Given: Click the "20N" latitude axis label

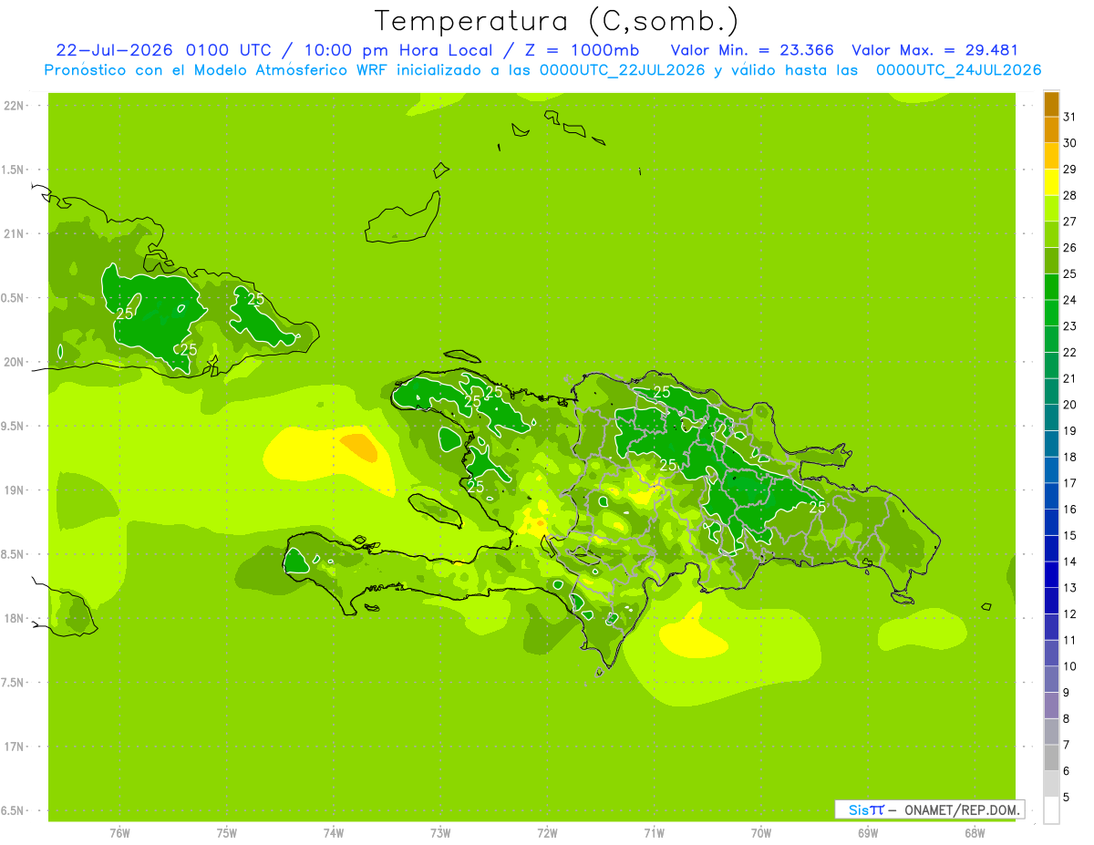Looking at the screenshot, I should [13, 362].
